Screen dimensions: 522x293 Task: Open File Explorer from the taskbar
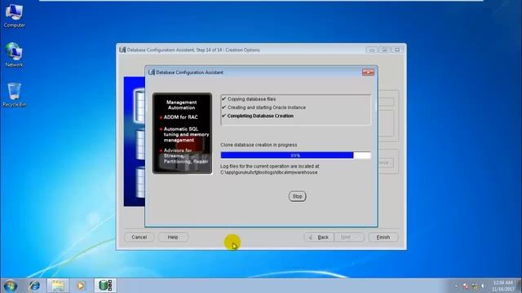[x=58, y=286]
